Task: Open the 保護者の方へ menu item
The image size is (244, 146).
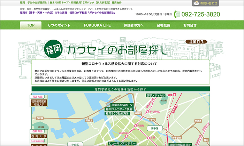Action: point(134,25)
